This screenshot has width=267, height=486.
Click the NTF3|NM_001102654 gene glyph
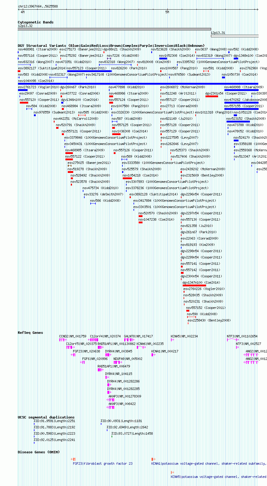tap(233, 340)
